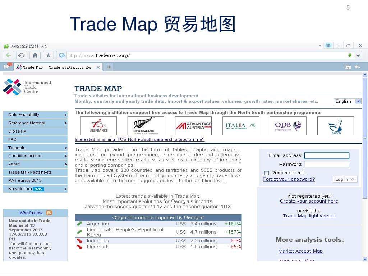Click the International Trade Centre logo

click(27, 87)
